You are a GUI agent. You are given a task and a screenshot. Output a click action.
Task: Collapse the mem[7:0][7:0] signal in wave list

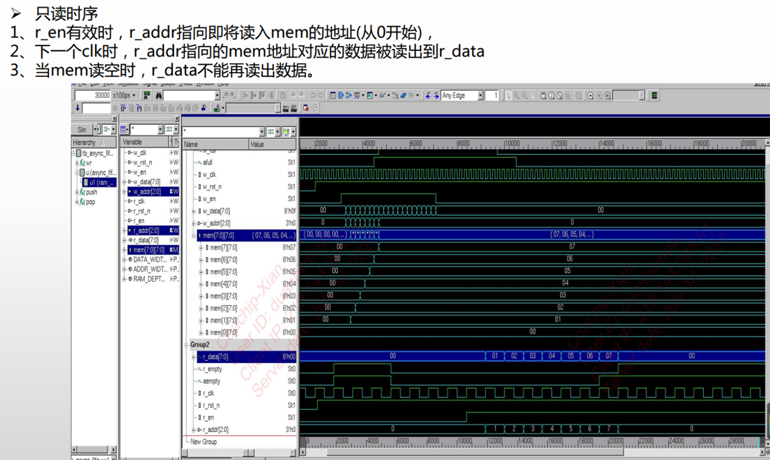pyautogui.click(x=194, y=235)
